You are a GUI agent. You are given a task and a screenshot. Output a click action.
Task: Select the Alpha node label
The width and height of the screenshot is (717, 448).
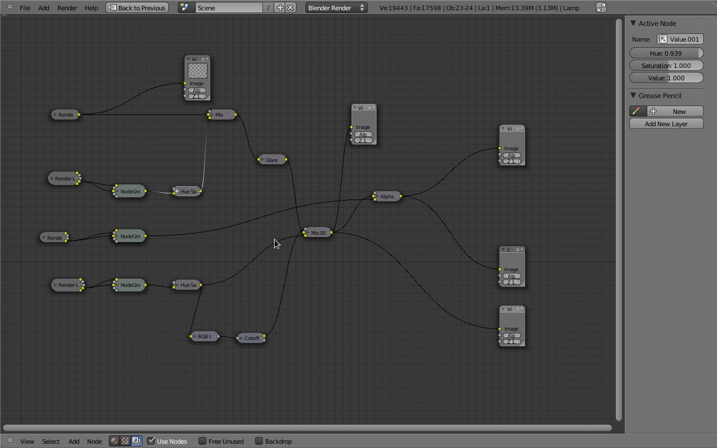pos(387,197)
